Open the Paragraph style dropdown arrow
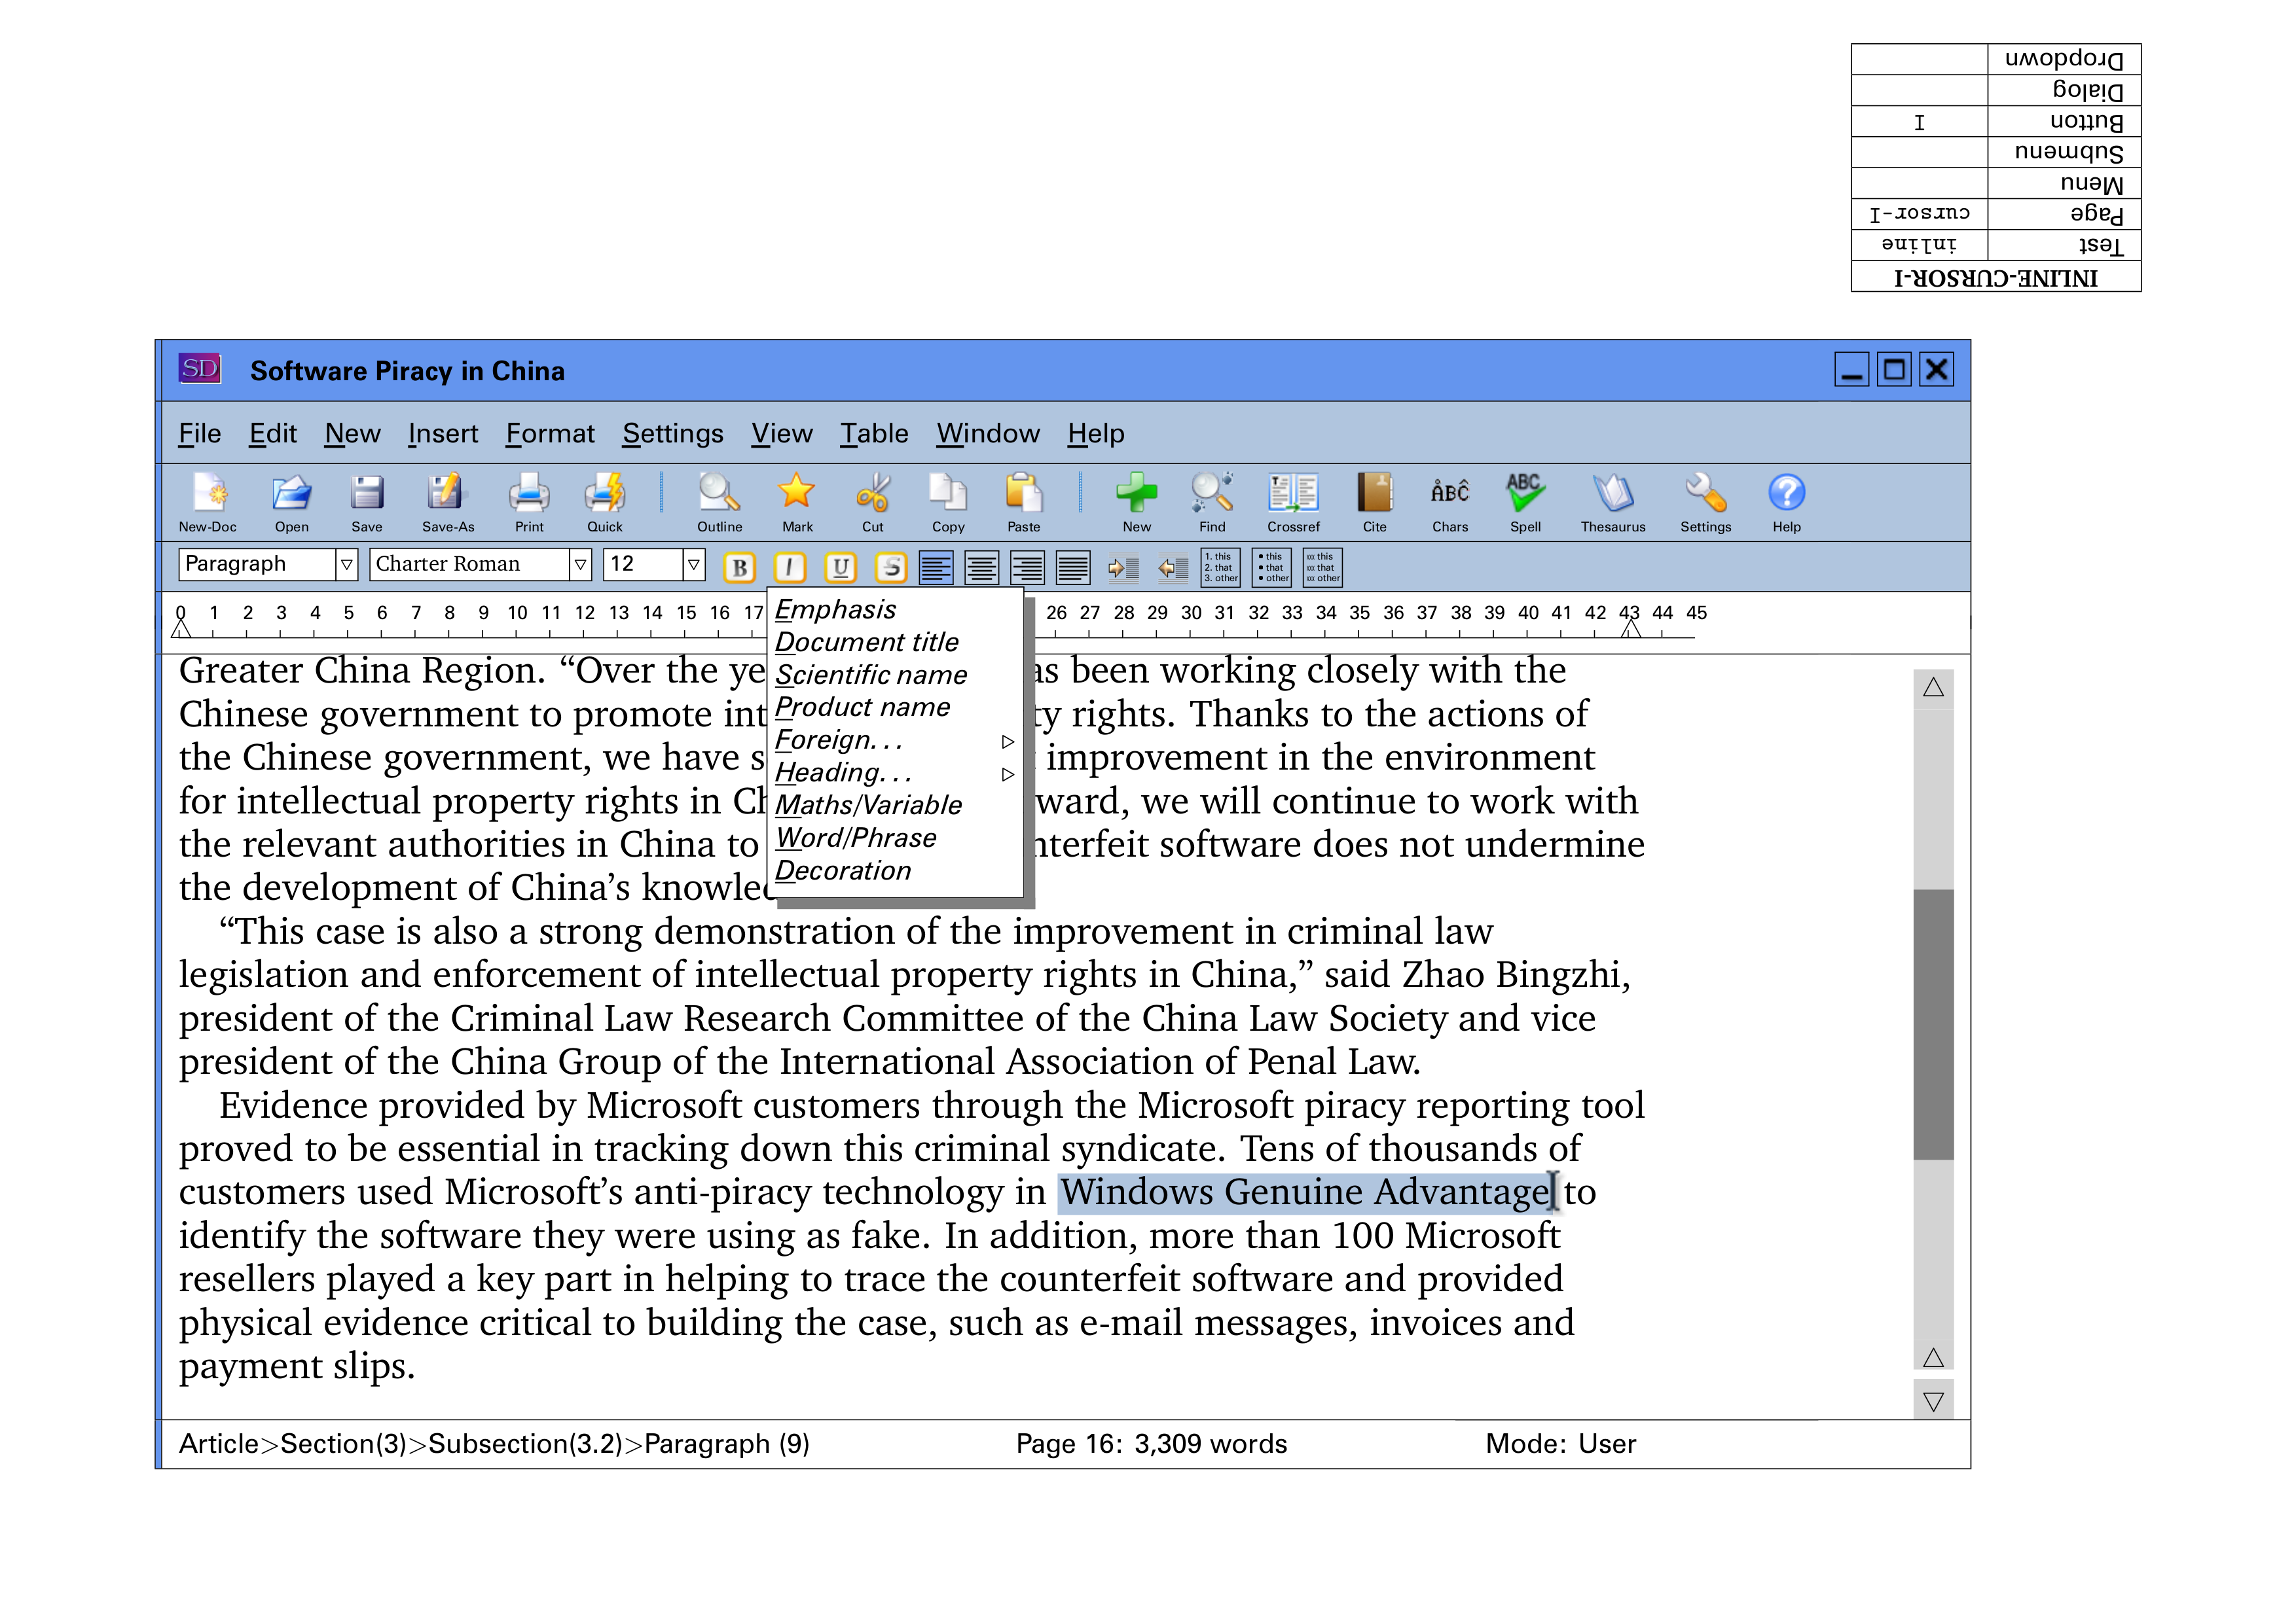The width and height of the screenshot is (2296, 1623). click(346, 565)
